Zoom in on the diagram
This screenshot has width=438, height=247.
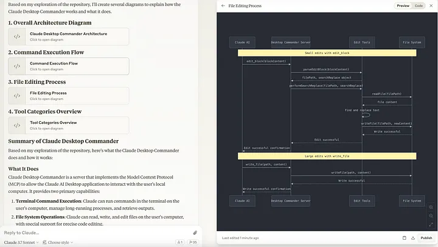pyautogui.click(x=431, y=207)
